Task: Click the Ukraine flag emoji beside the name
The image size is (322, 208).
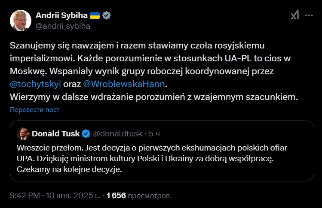Action: pos(95,15)
